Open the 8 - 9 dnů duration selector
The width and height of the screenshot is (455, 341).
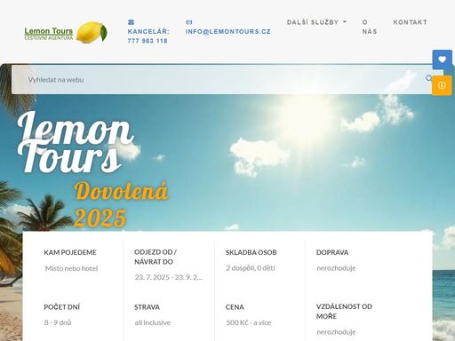point(58,322)
